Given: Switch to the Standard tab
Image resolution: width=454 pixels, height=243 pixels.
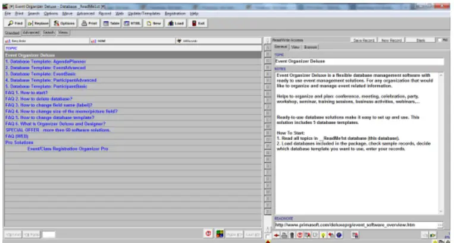Looking at the screenshot, I should click(x=12, y=33).
